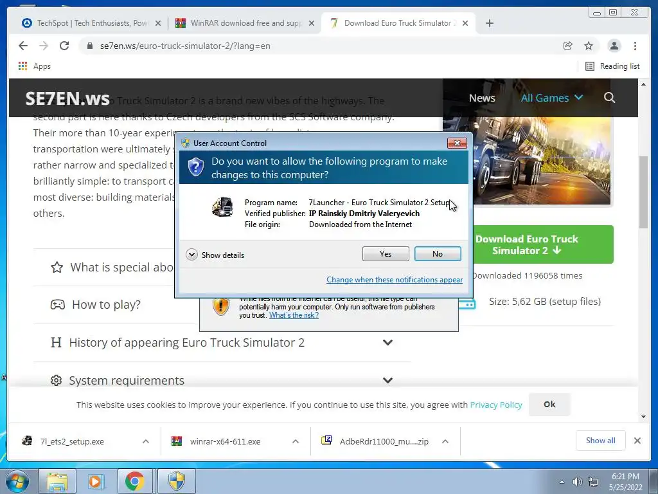The width and height of the screenshot is (658, 494).
Task: Close the Euro Truck Simulator tab
Action: pyautogui.click(x=465, y=23)
